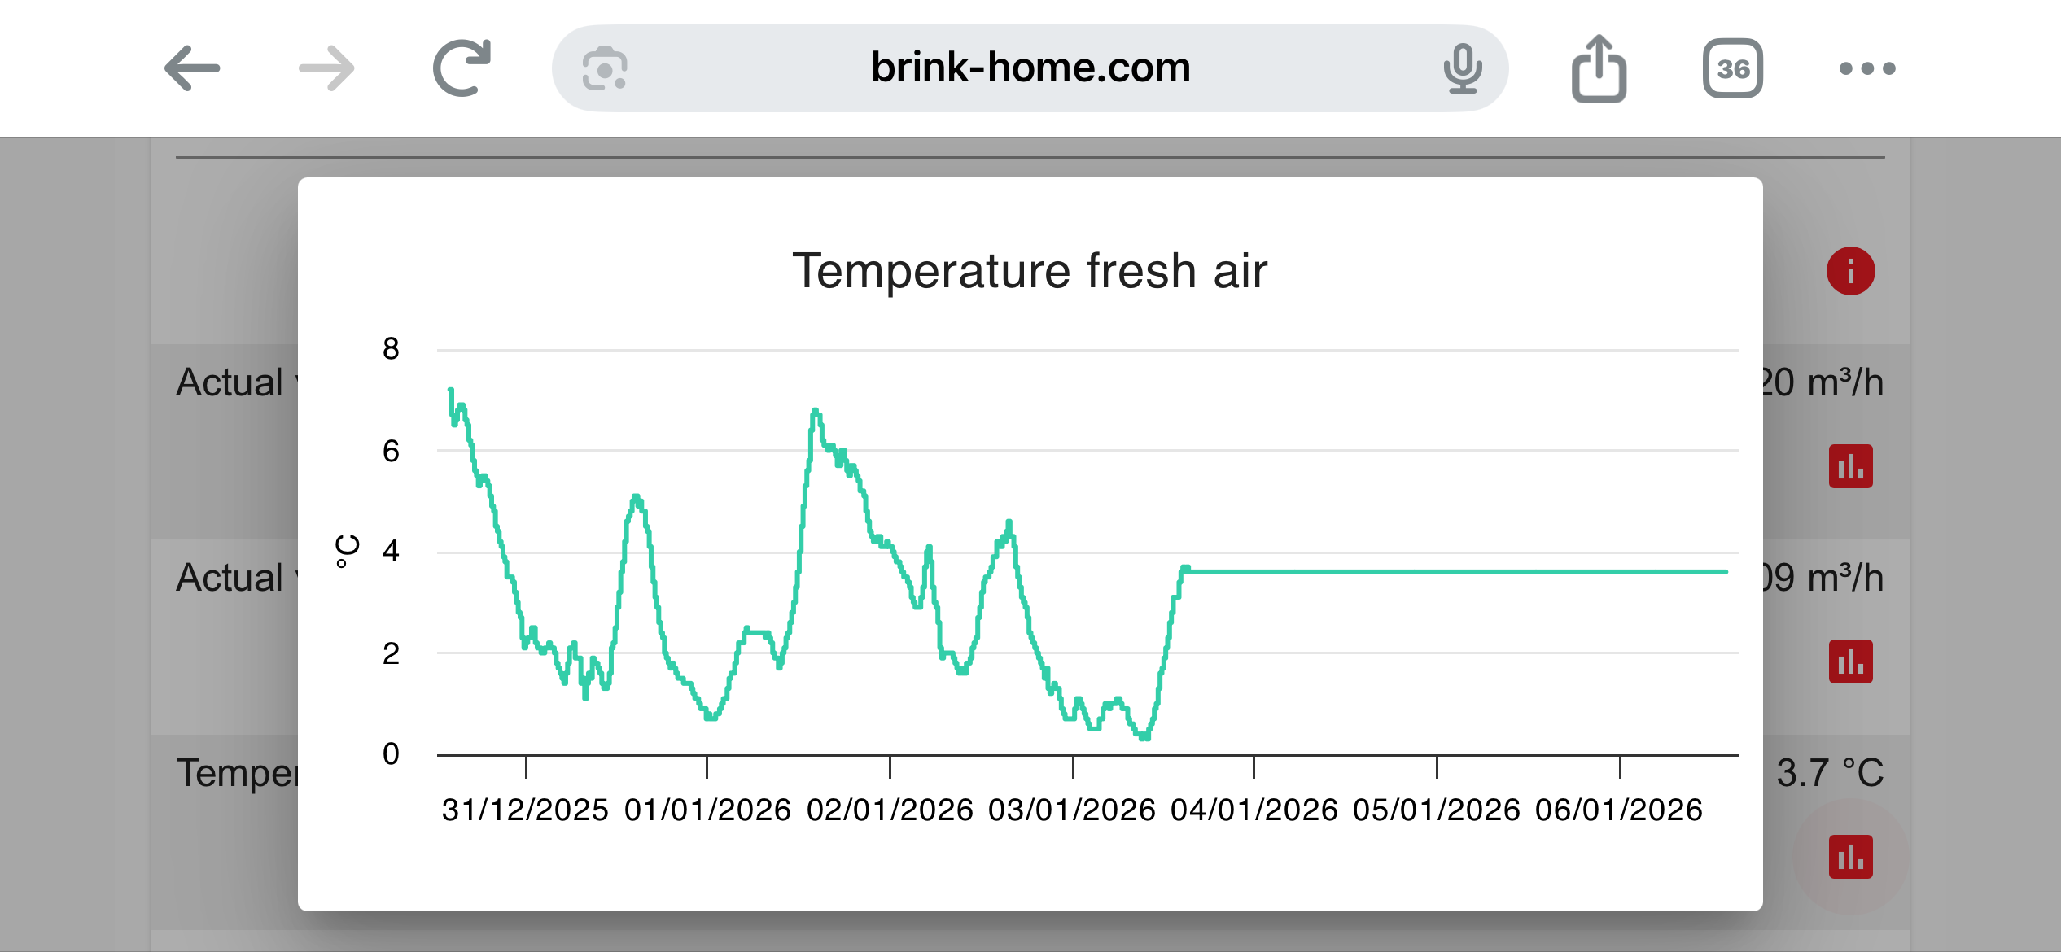Open the share sheet

click(x=1598, y=68)
